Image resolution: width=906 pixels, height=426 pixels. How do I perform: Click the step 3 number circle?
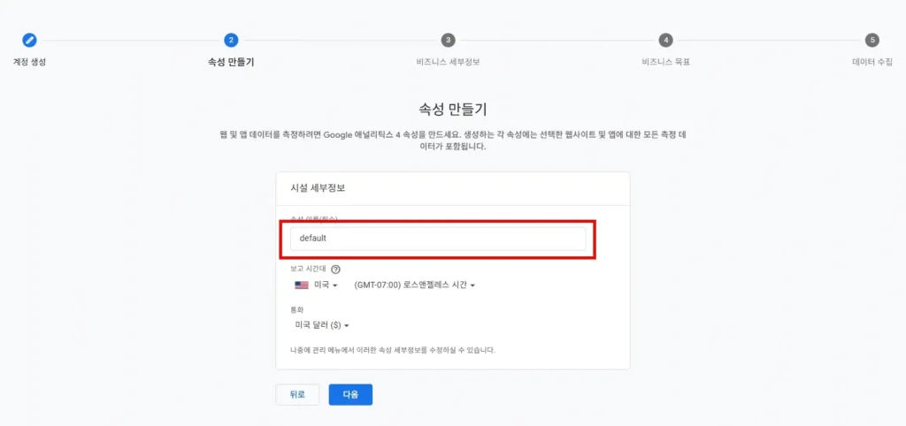(449, 40)
